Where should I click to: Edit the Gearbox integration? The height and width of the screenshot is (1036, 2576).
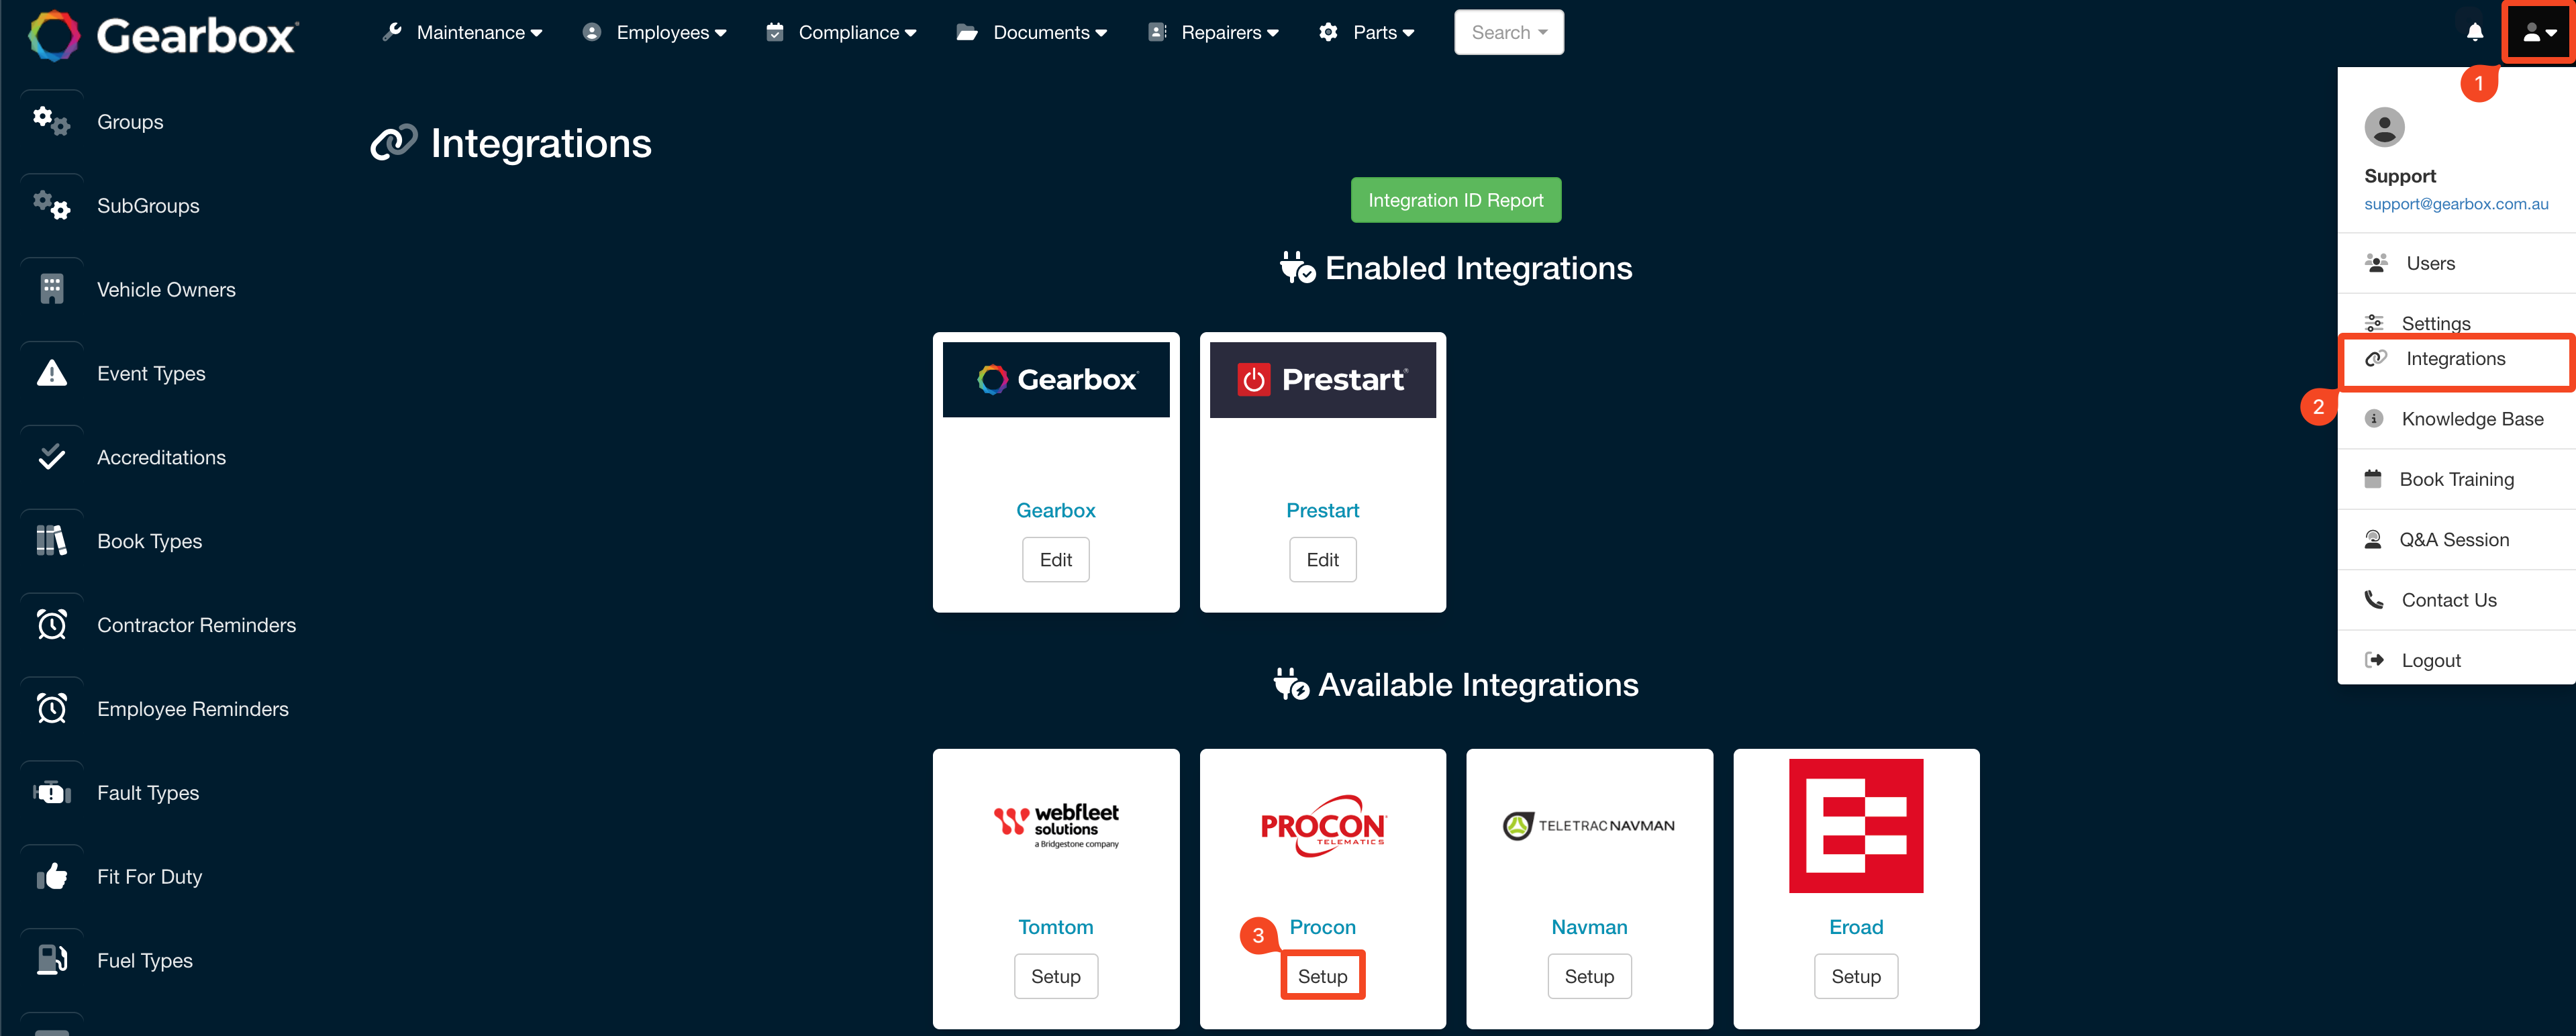click(1056, 560)
